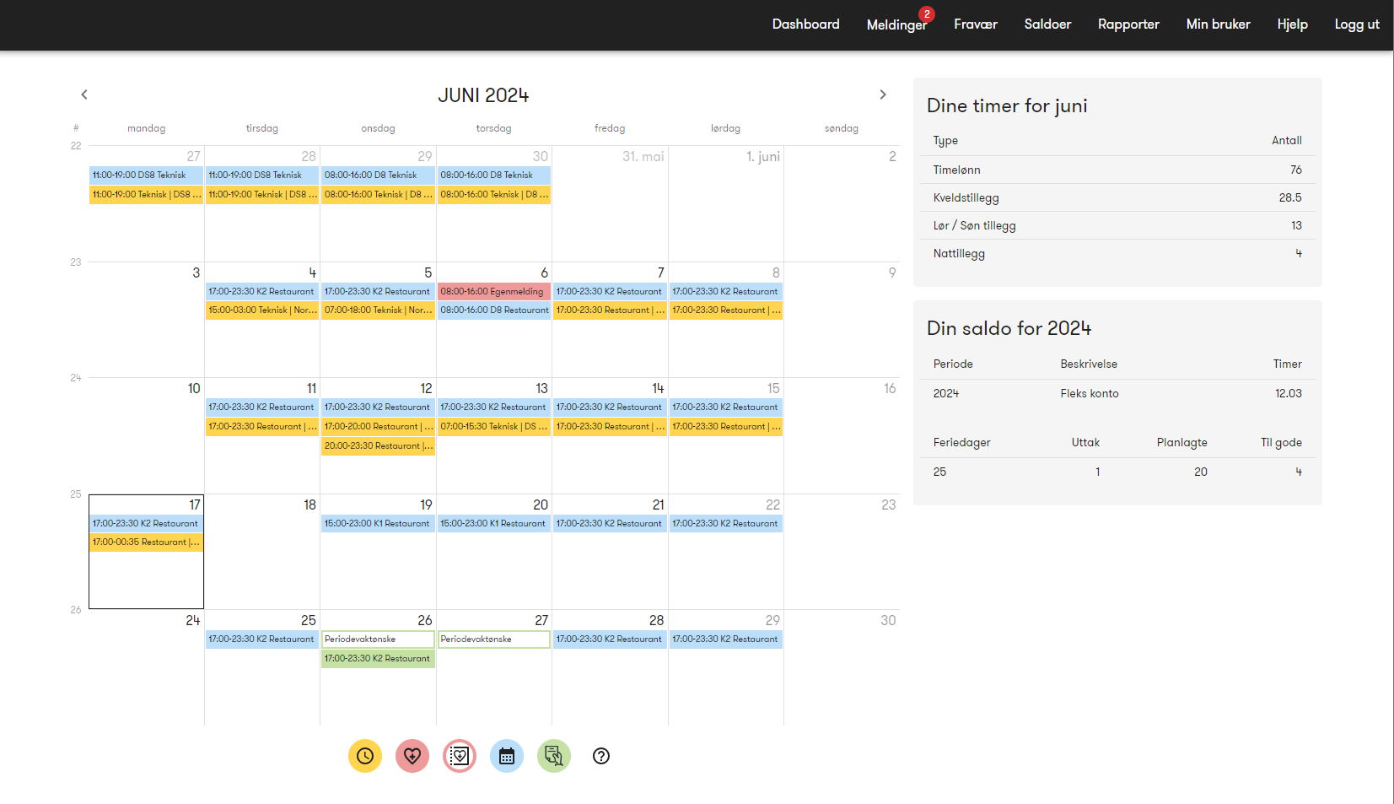Open 15:00-23:00 K1 Restaurant on June 20
Viewport: 1394px width, 804px height.
pos(494,523)
